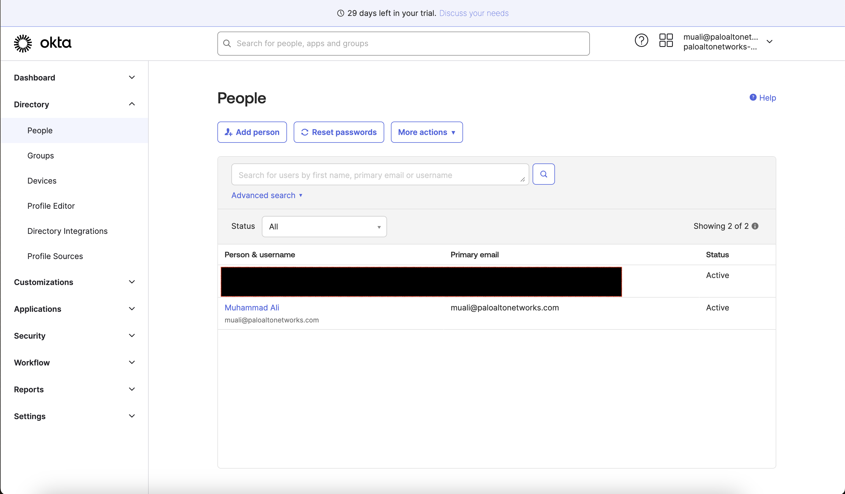
Task: Open Directory Integrations page
Action: pos(67,231)
